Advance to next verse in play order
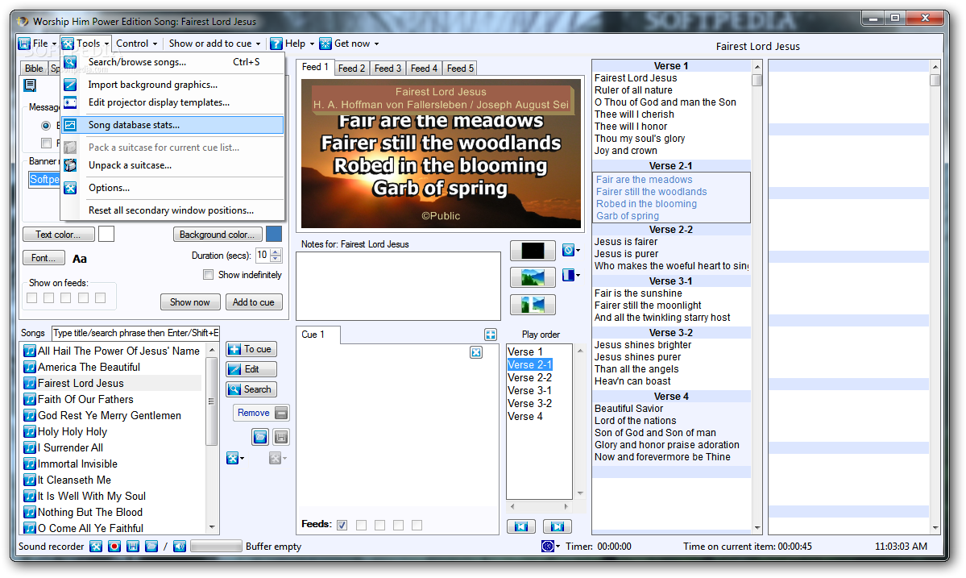The image size is (966, 578). click(558, 526)
